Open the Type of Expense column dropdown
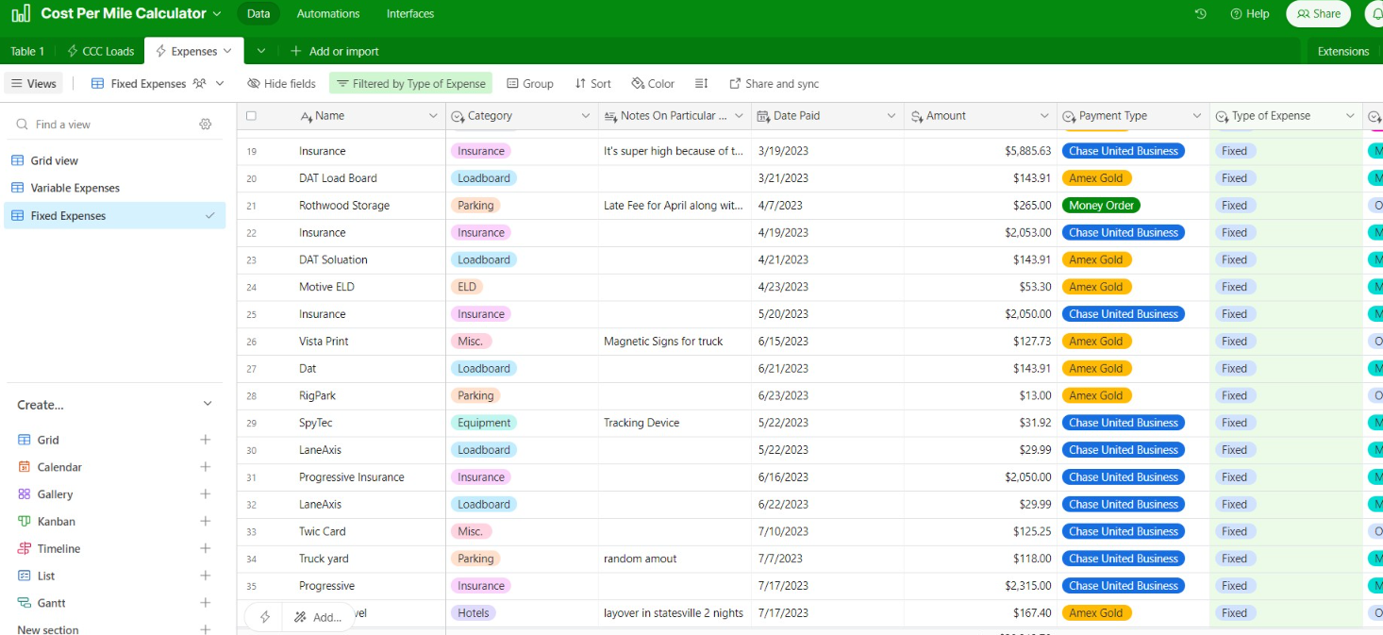1383x635 pixels. click(x=1350, y=116)
